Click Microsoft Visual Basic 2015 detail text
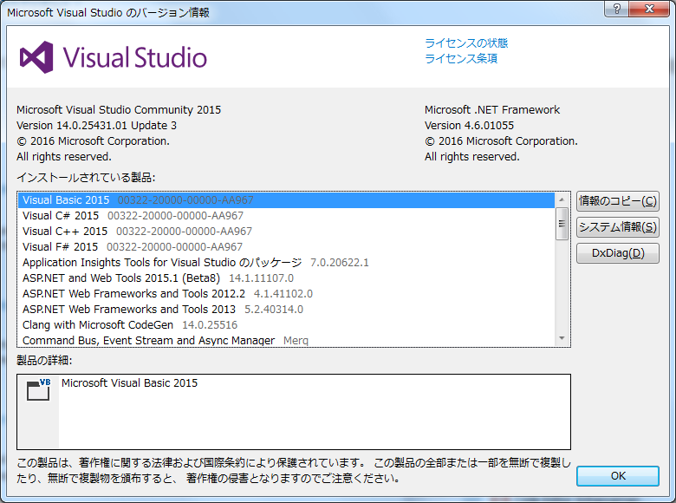 click(x=129, y=383)
